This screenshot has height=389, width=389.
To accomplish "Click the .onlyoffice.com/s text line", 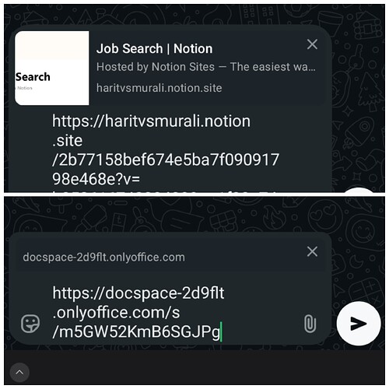I will (x=116, y=312).
